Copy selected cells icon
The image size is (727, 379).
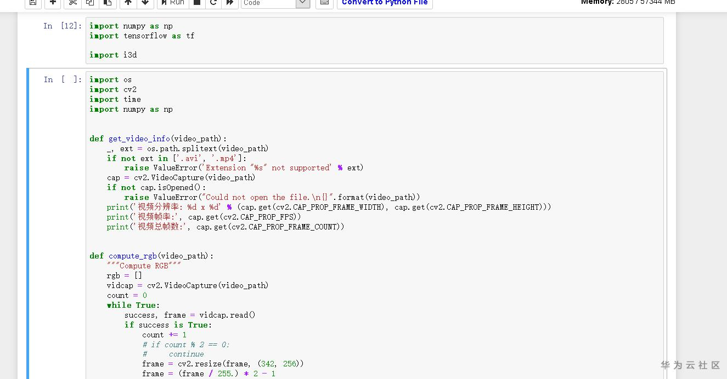[x=90, y=3]
